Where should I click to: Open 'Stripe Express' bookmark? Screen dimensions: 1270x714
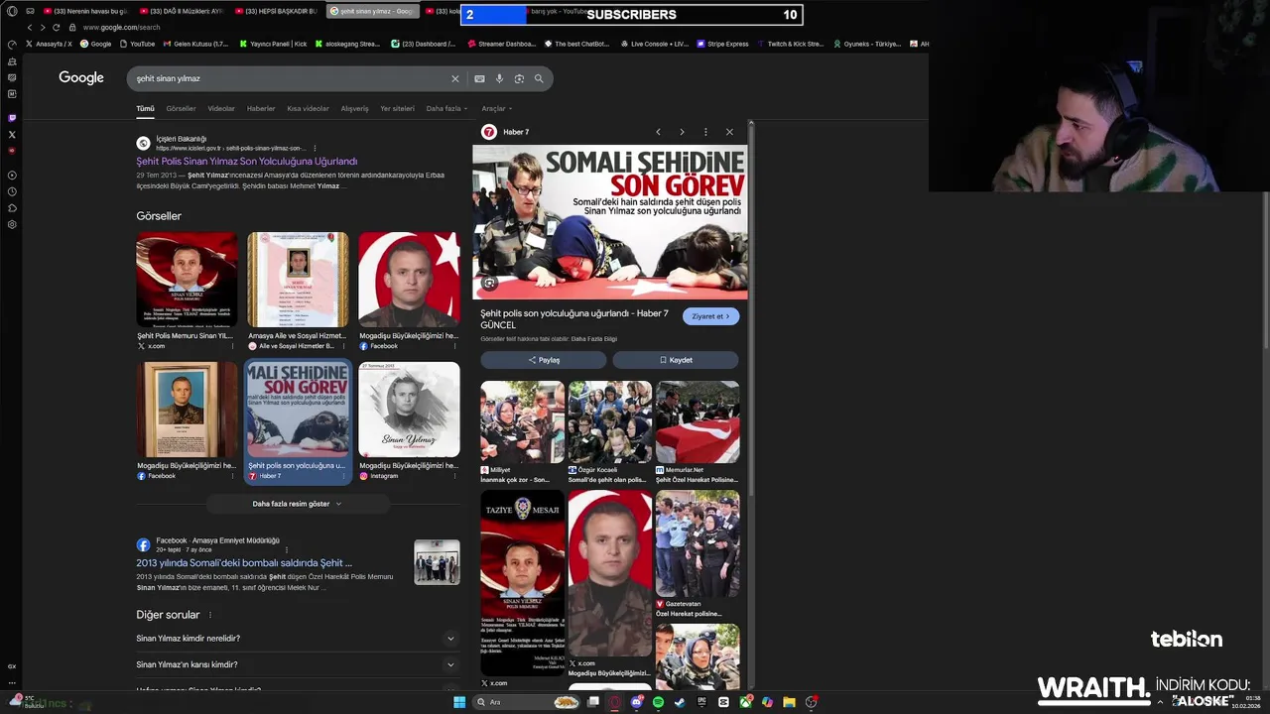(723, 44)
